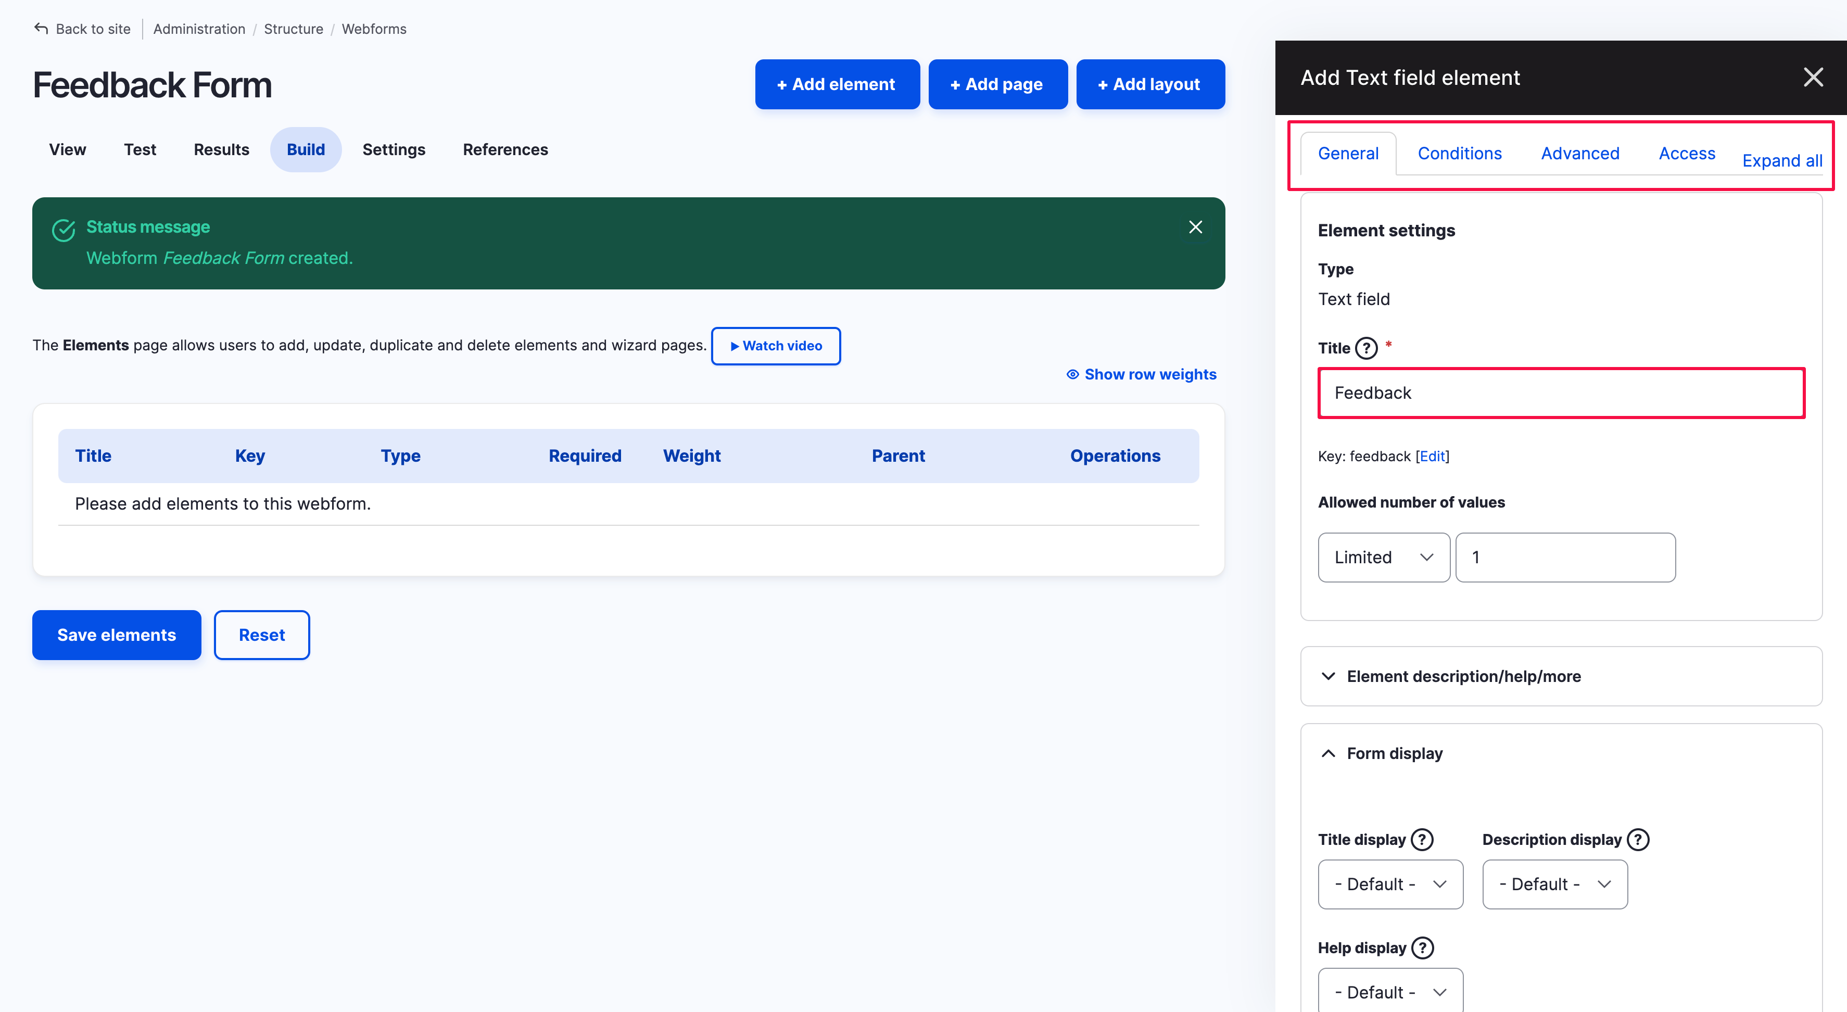Switch to the Conditions tab

[x=1459, y=154]
